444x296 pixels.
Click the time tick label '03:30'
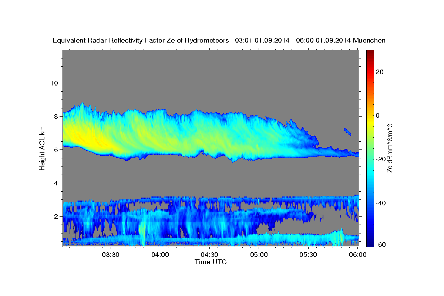pos(110,255)
